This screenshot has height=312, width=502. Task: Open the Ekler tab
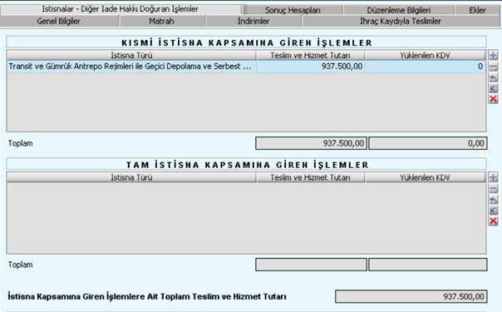tap(477, 10)
